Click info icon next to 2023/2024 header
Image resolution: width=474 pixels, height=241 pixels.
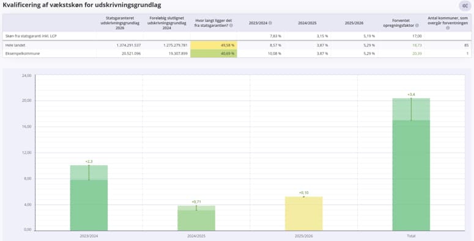270,23
